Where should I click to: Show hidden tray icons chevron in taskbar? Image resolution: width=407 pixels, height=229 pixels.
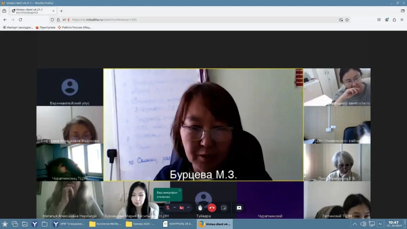[x=355, y=224]
